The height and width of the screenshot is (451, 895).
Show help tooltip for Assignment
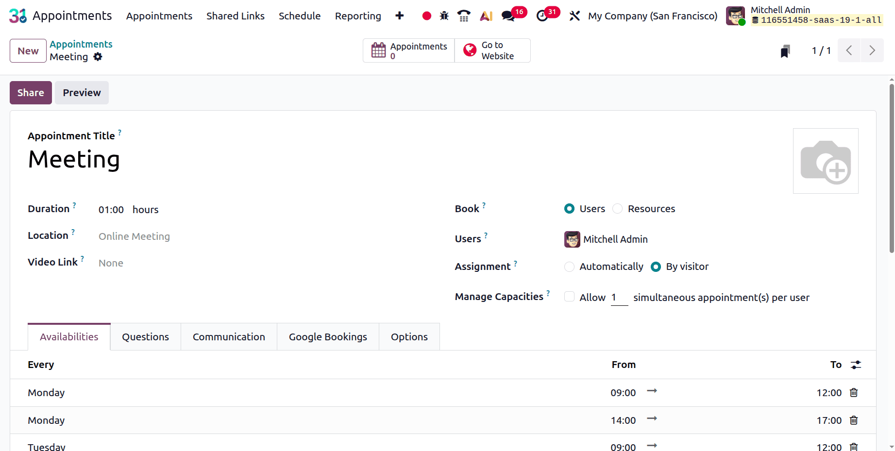[x=515, y=263]
